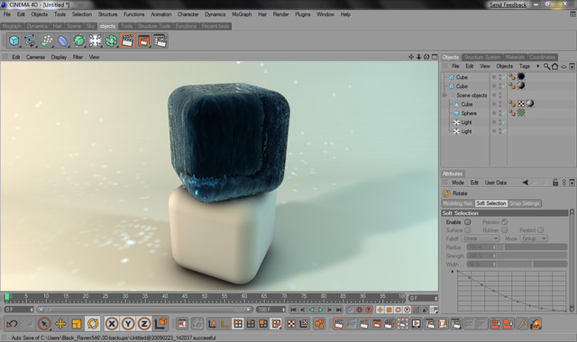Switch to the Materials tab
The image size is (577, 342).
coord(515,57)
